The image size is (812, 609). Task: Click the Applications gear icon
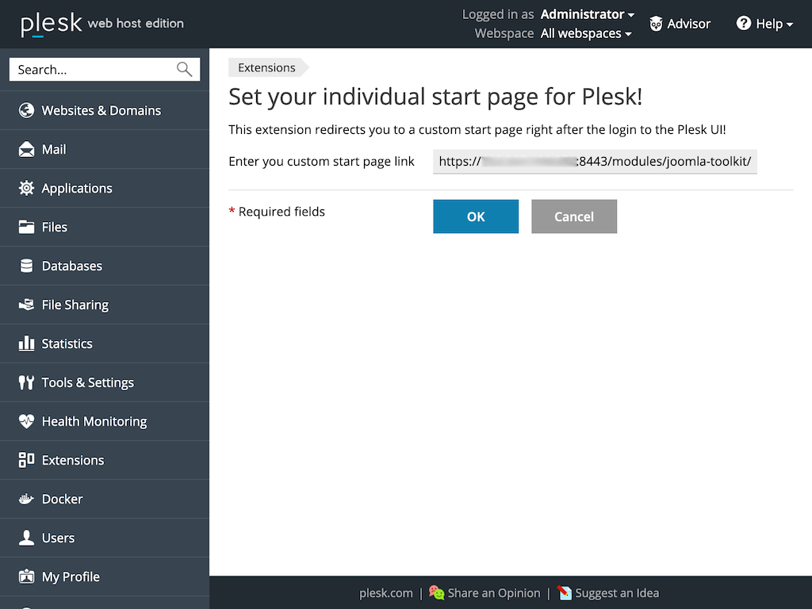coord(26,188)
